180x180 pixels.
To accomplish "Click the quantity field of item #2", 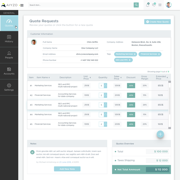I will point(102,95).
